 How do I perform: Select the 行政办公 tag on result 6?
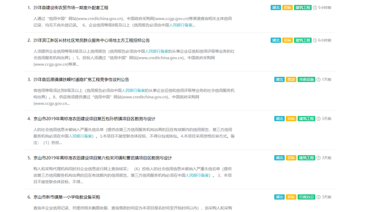[306, 197]
